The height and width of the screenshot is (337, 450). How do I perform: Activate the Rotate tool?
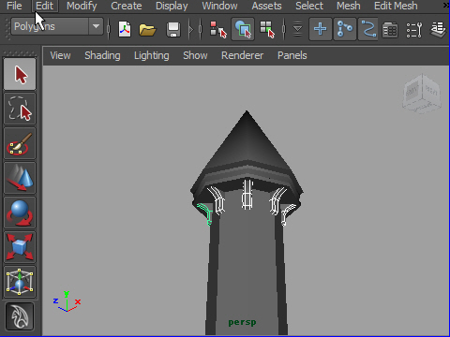20,212
